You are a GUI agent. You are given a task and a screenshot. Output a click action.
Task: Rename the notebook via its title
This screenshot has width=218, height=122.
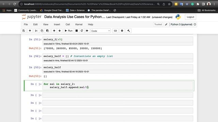(75, 17)
